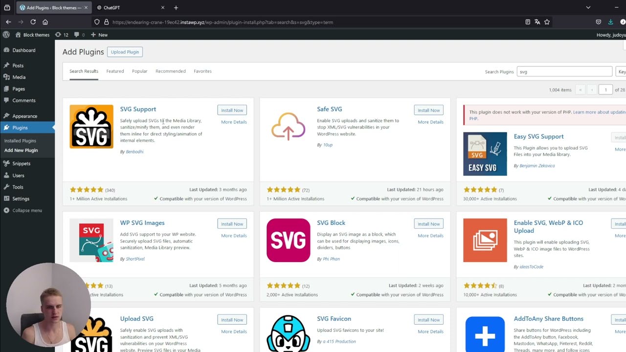Open the SVG Support plugin title

(x=138, y=110)
